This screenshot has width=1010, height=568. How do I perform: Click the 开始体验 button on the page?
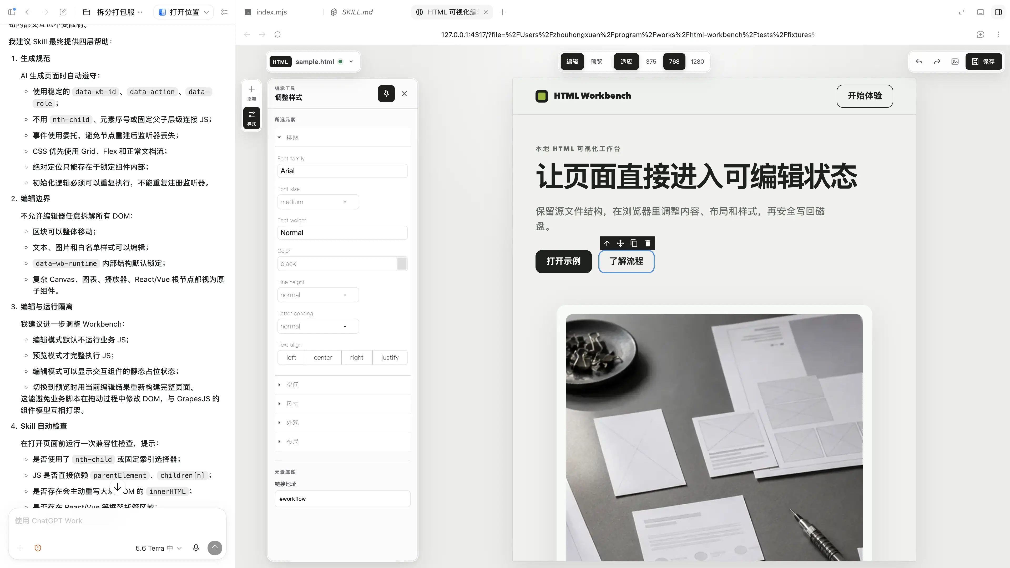865,96
